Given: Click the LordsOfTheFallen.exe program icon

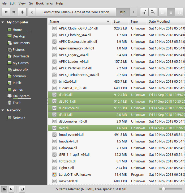Looking at the screenshot, I should 54,175.
